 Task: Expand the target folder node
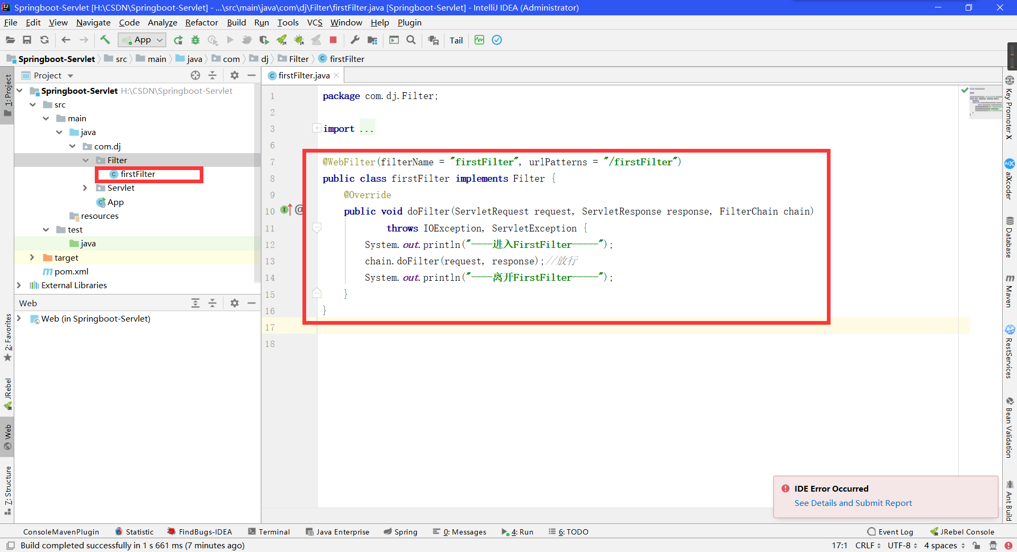click(32, 257)
